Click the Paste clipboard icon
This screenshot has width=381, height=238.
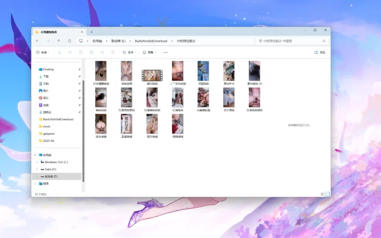(80, 52)
